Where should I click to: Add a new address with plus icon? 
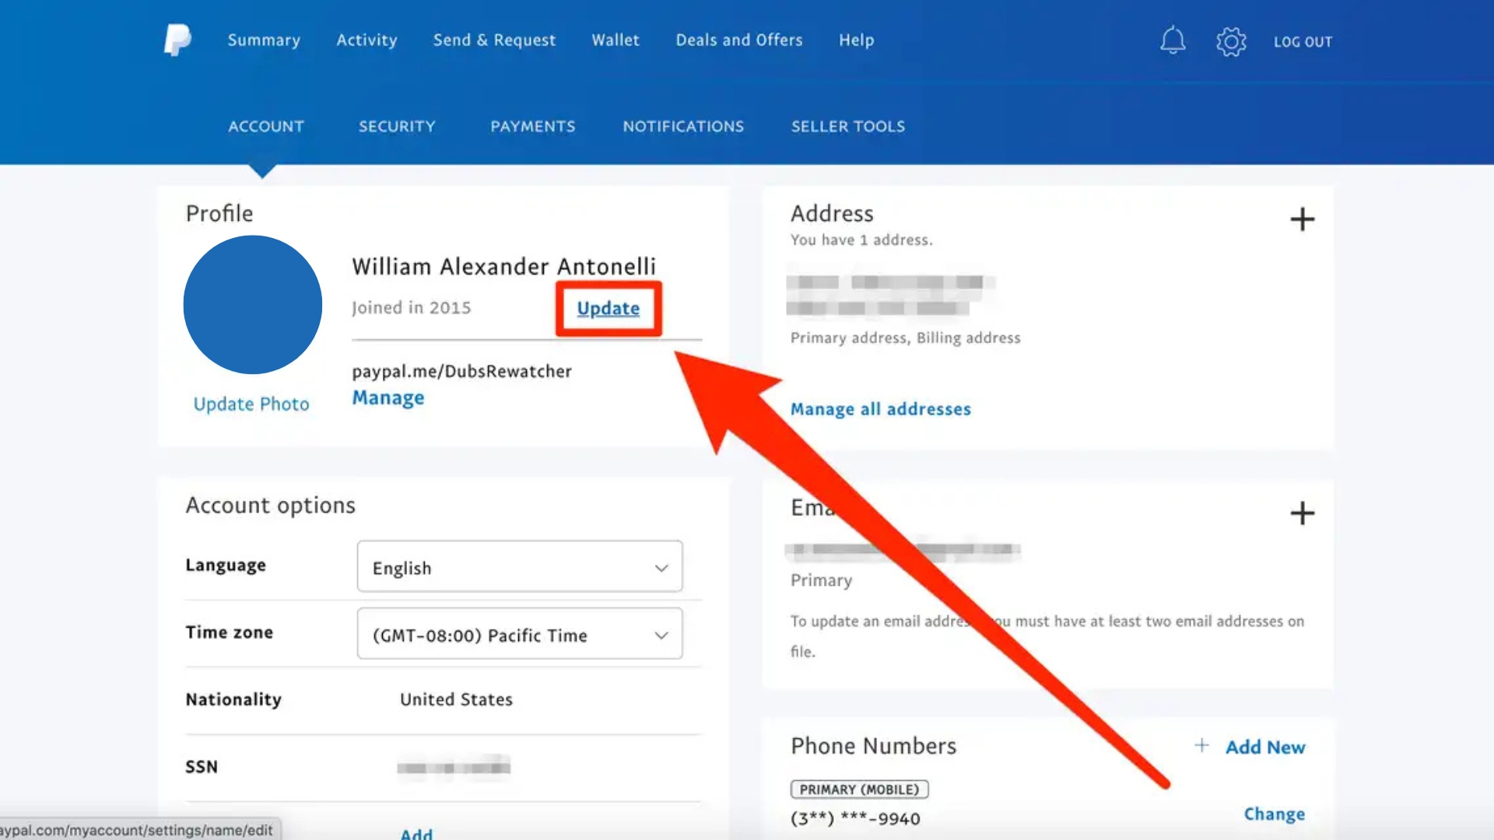click(x=1302, y=219)
